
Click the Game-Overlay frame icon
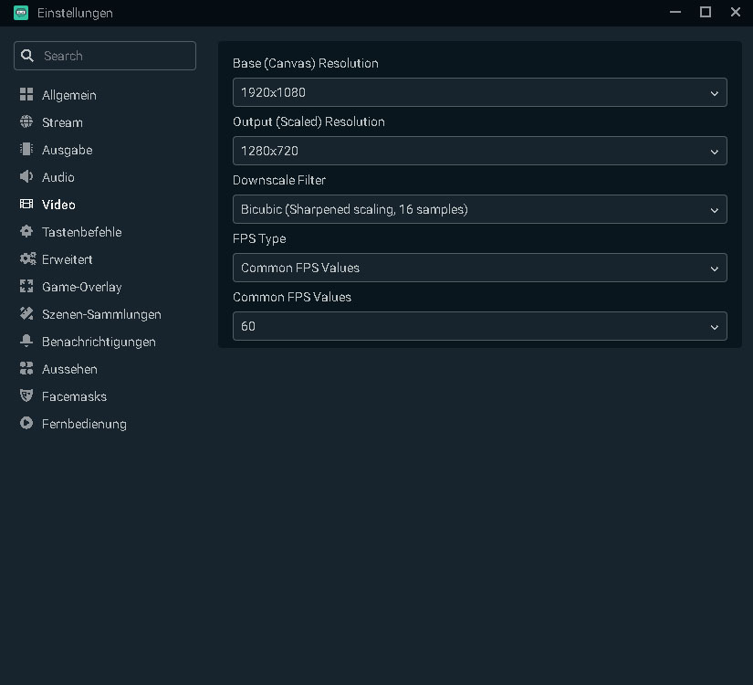coord(26,287)
